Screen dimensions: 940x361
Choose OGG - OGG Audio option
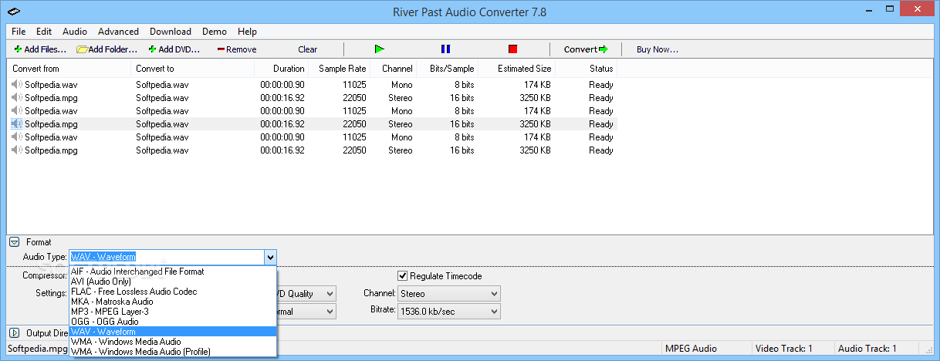[172, 322]
